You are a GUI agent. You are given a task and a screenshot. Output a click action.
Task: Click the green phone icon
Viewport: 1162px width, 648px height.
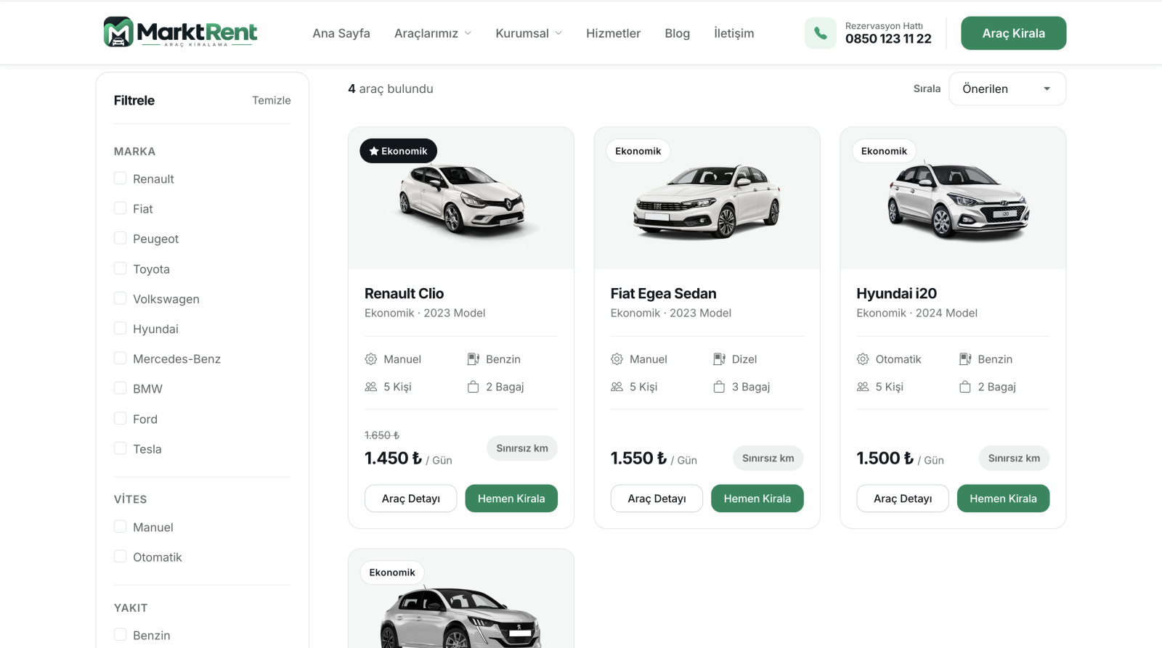pyautogui.click(x=820, y=33)
